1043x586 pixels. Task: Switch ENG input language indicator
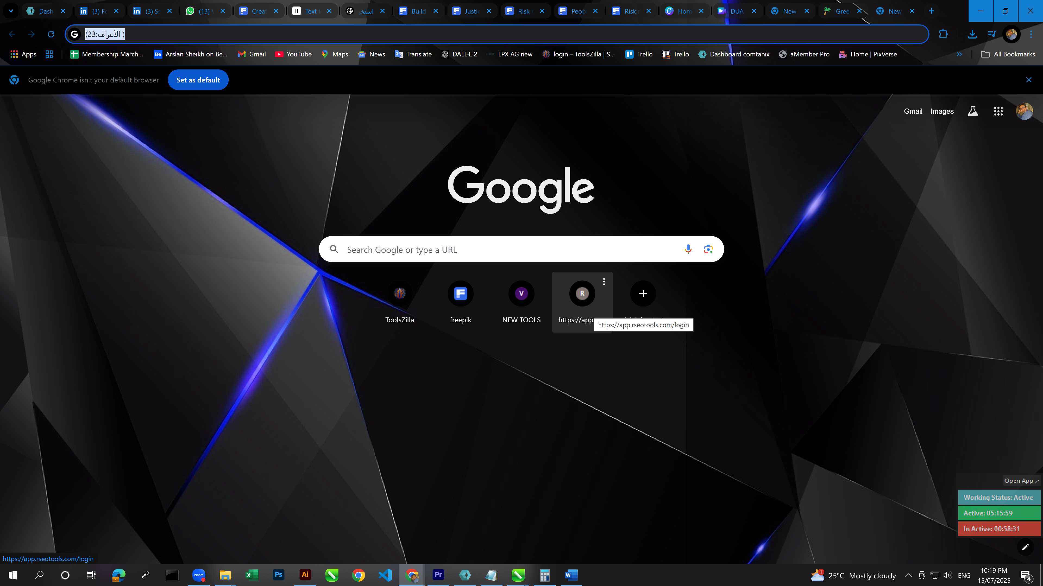964,575
